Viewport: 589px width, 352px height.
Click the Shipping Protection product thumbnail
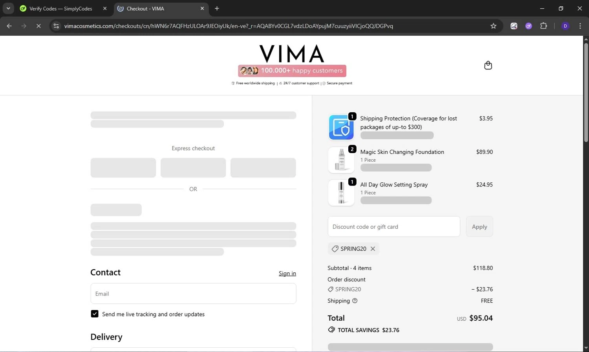point(341,128)
